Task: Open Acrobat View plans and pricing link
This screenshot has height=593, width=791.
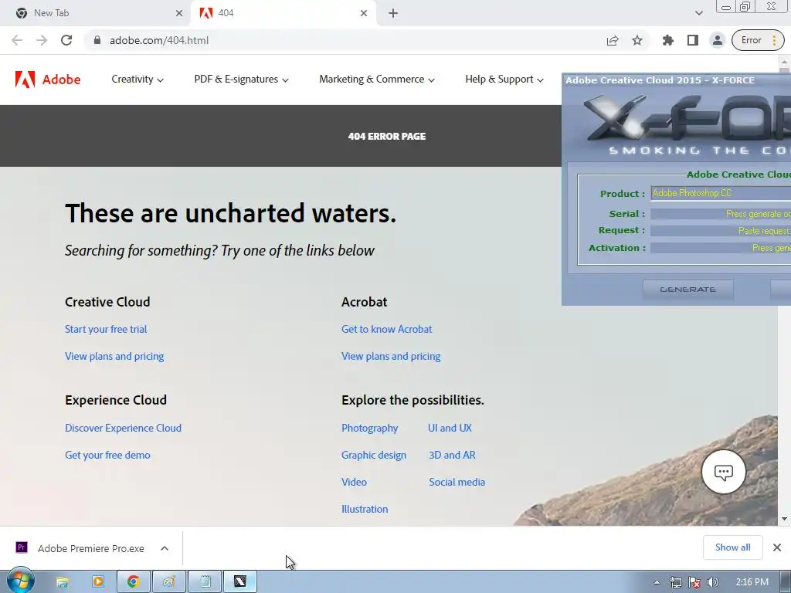Action: [x=391, y=357]
